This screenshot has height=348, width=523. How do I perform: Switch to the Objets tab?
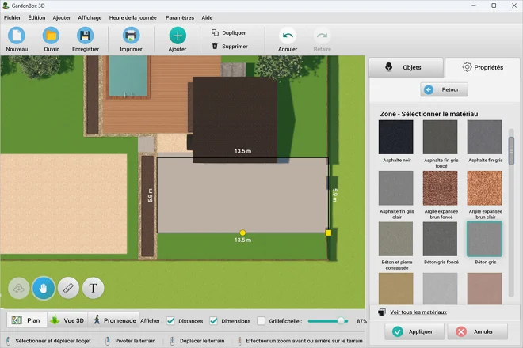[x=405, y=67]
